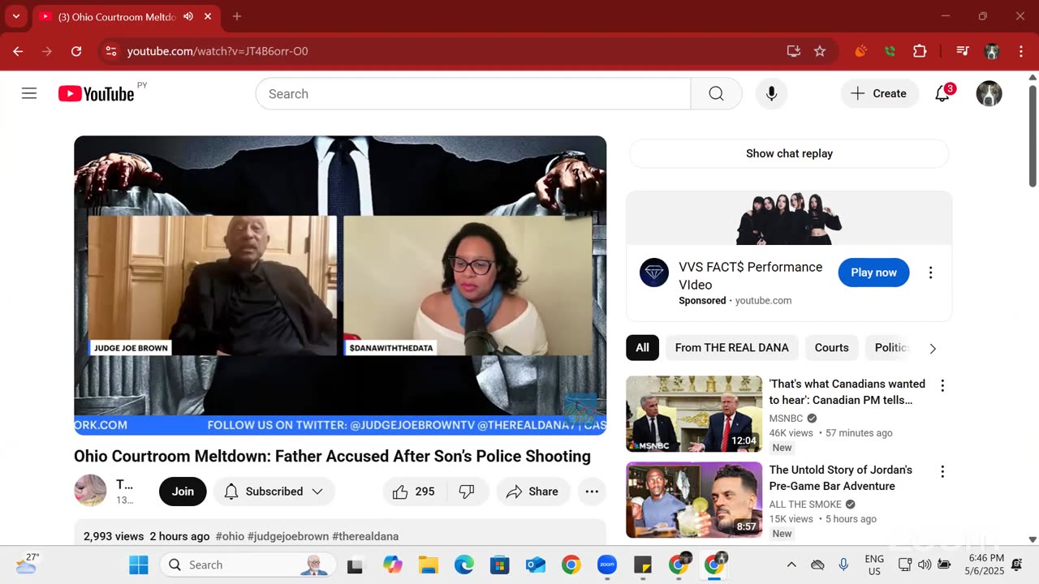The width and height of the screenshot is (1039, 584).
Task: Open Outlook from the taskbar
Action: [x=536, y=565]
